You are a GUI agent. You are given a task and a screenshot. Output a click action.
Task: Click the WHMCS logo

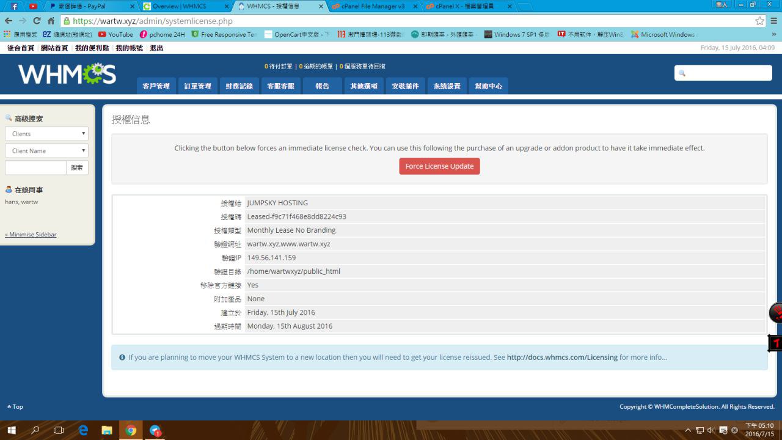click(67, 74)
